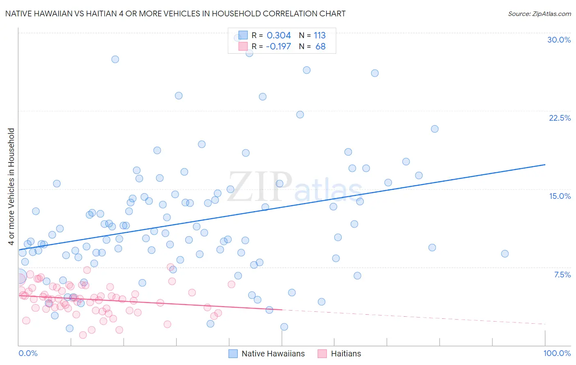Click the pink Haitians legend swatch
This screenshot has height=365, width=576.
coord(322,354)
